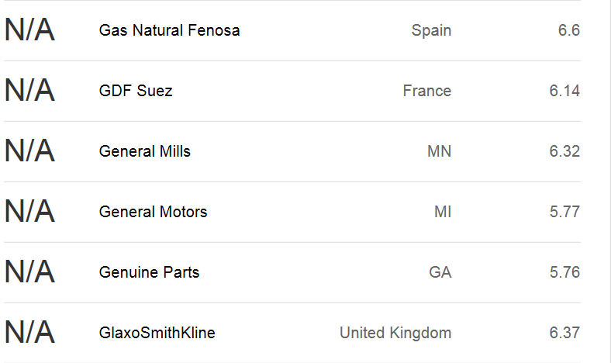Click the Genuine Parts company name
This screenshot has height=363, width=611.
coord(149,273)
